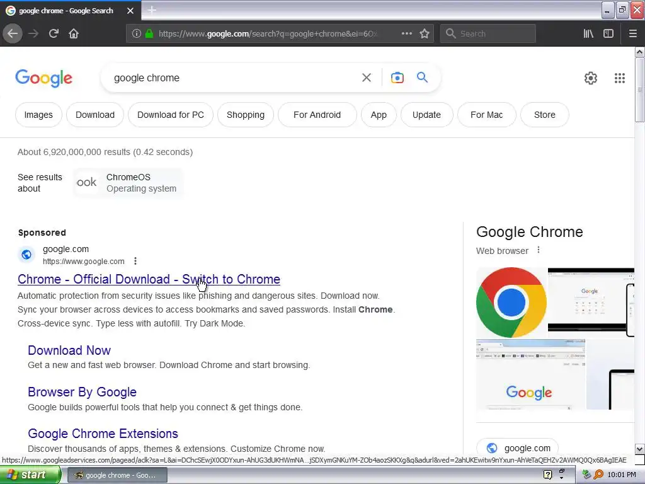
Task: Open the Library icon in toolbar
Action: coord(588,34)
